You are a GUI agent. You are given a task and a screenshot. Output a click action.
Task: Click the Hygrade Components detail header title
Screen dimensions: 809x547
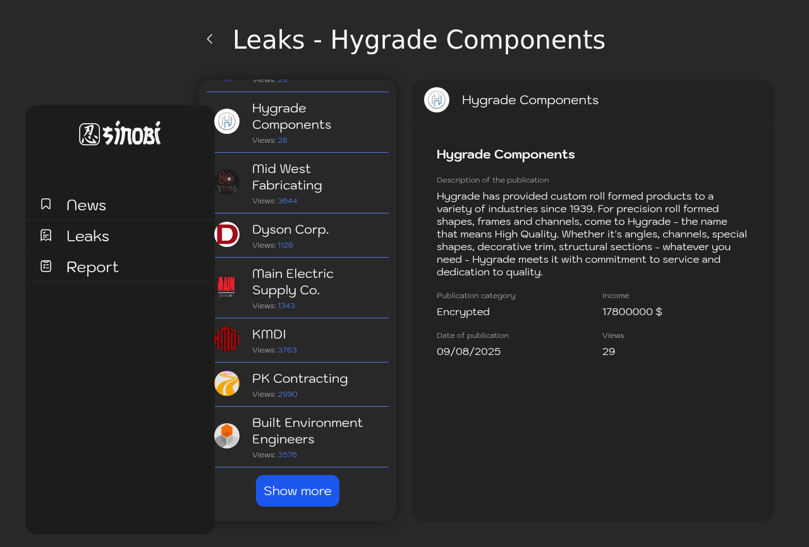(x=530, y=100)
